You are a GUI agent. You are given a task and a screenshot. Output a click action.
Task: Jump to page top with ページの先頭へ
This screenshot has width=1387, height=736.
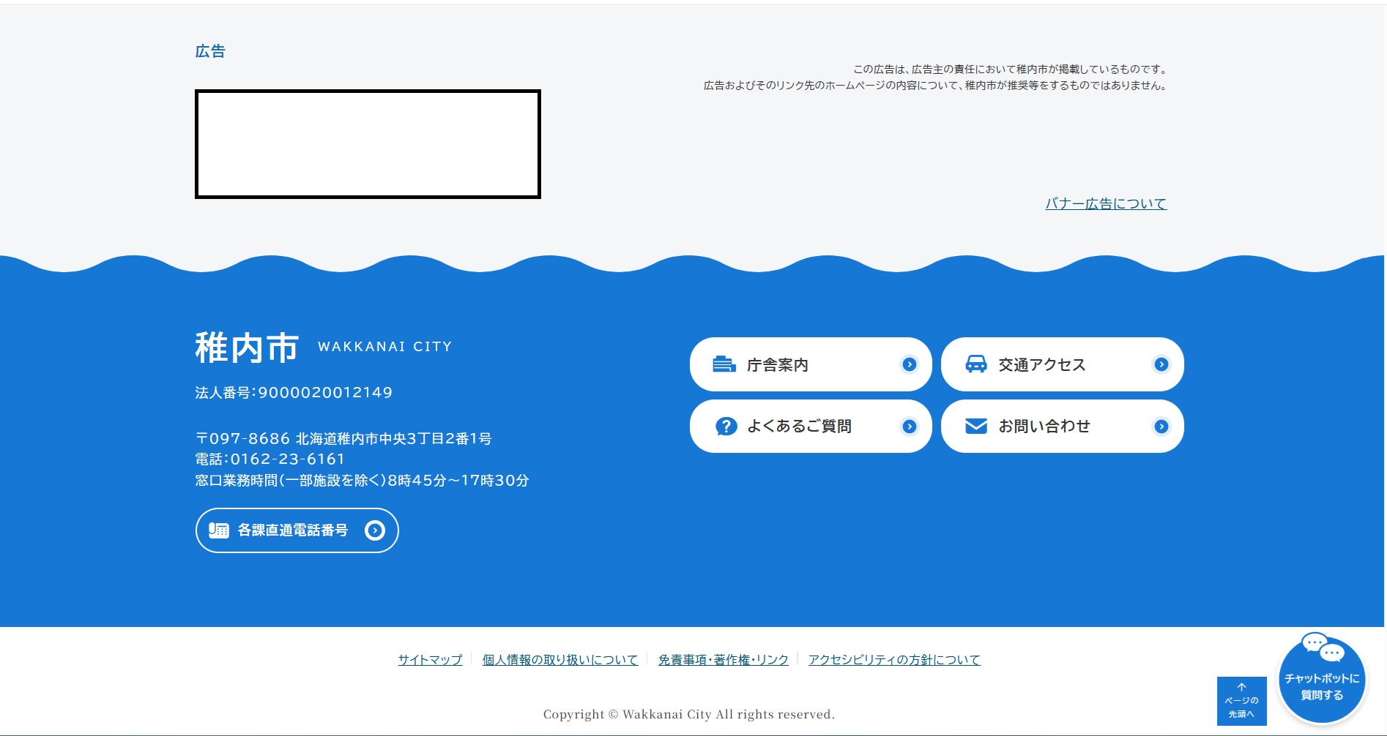point(1241,701)
